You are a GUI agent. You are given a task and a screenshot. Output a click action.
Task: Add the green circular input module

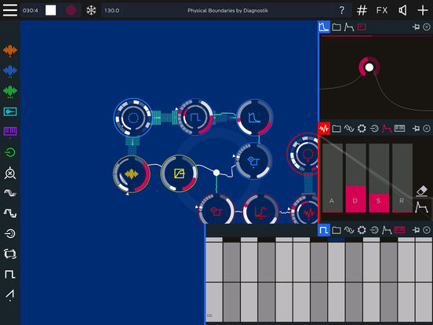click(10, 152)
